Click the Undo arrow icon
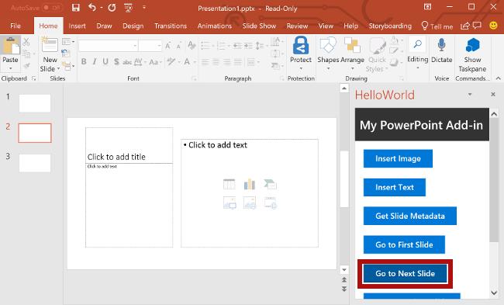 [x=92, y=8]
